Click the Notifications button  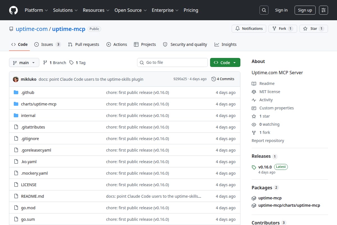point(249,29)
